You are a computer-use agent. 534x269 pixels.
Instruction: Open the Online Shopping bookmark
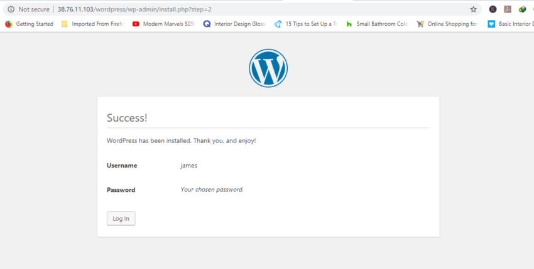pyautogui.click(x=448, y=24)
